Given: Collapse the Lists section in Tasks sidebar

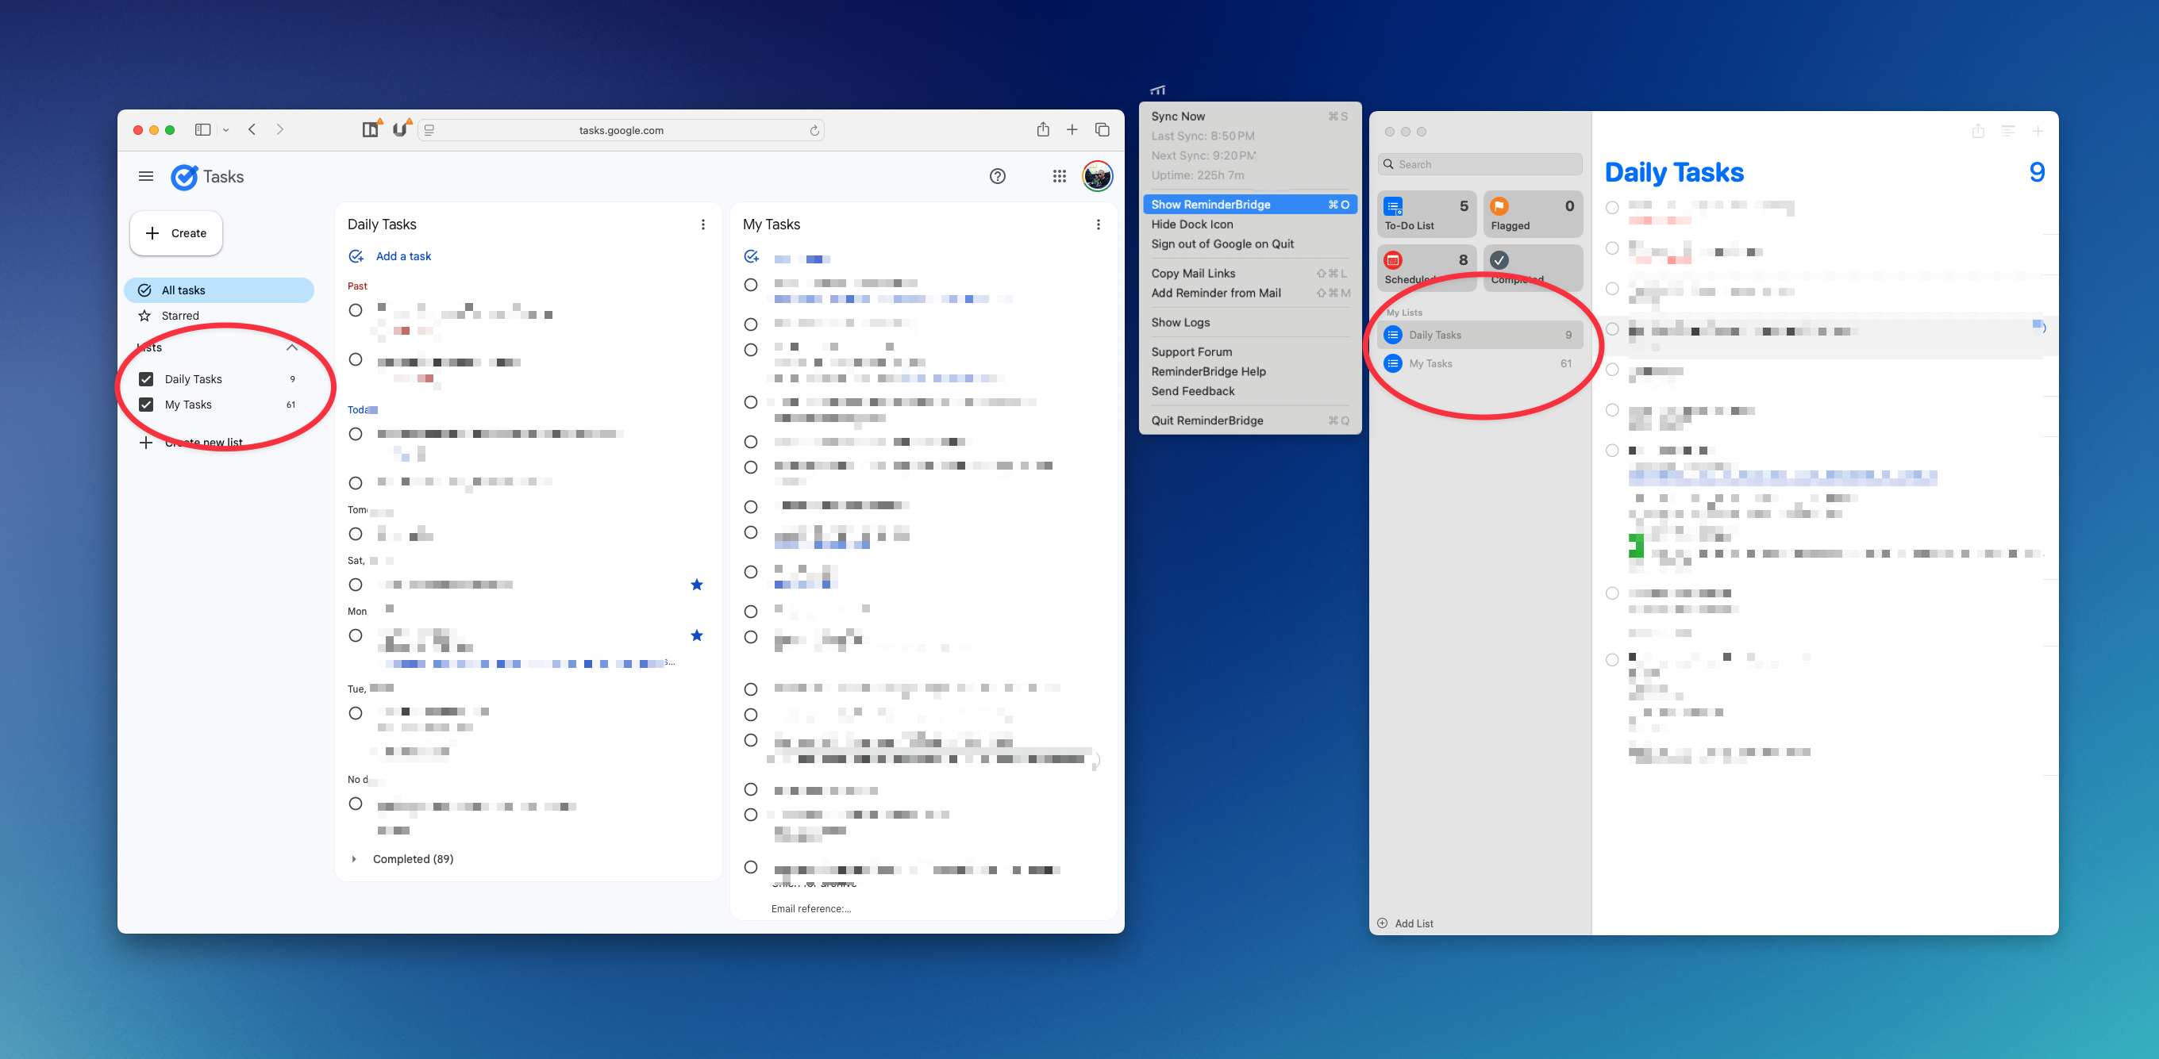Looking at the screenshot, I should [x=291, y=347].
